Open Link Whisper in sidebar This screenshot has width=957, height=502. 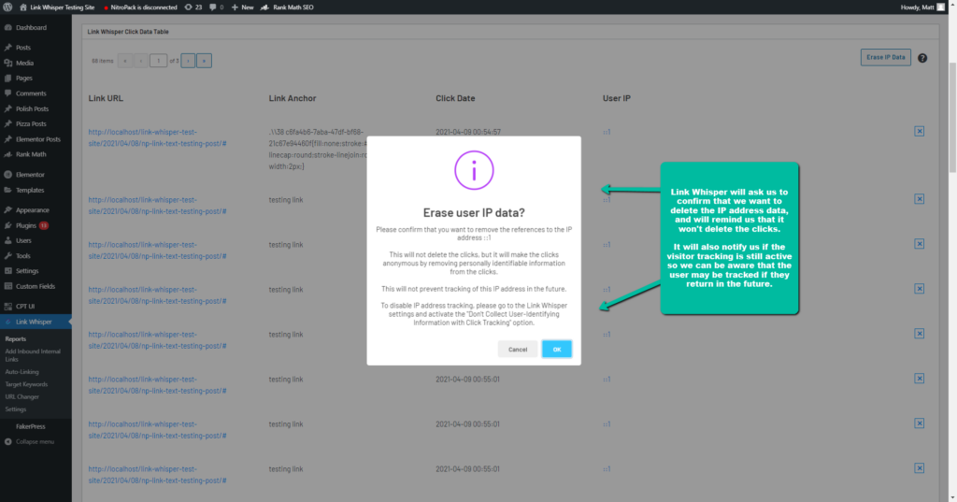36,322
